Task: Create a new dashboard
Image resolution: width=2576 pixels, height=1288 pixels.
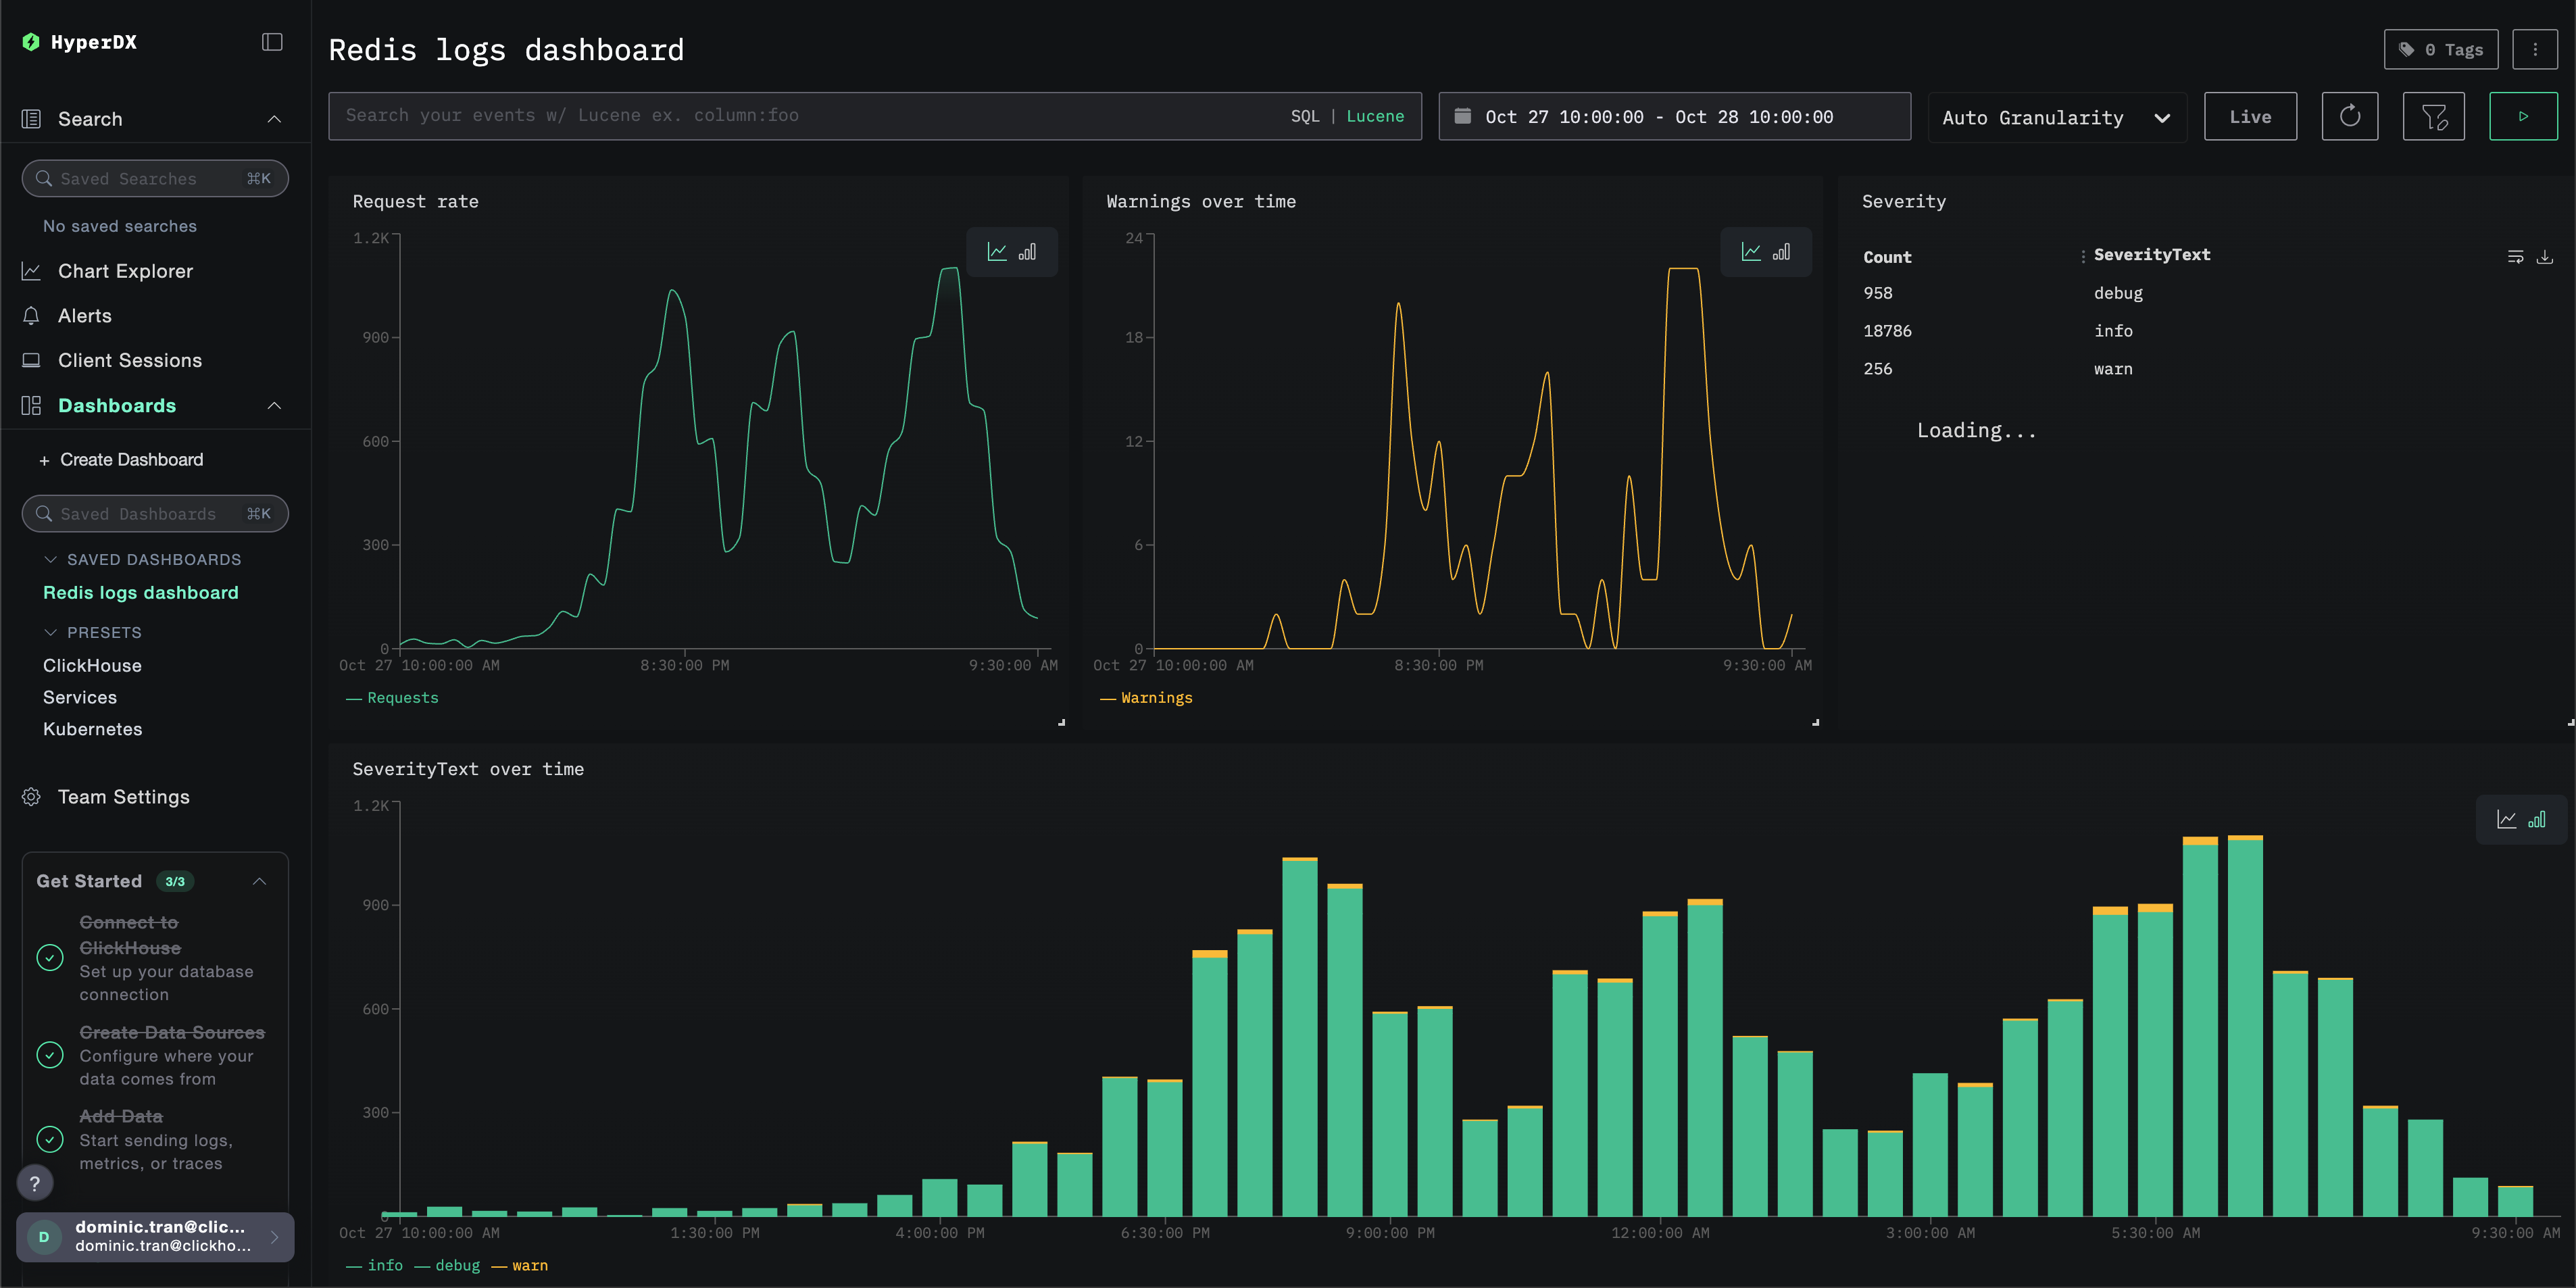Action: click(130, 459)
